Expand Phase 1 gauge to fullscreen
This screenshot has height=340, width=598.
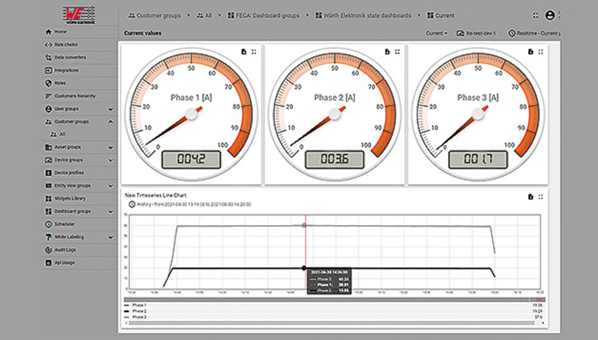point(254,52)
